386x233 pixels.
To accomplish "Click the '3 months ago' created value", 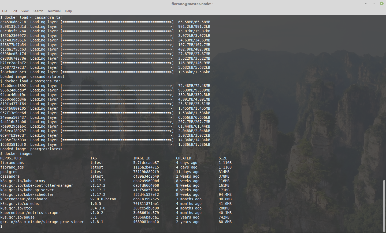I will pyautogui.click(x=189, y=199).
